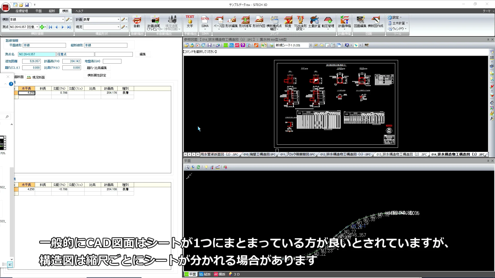Select the 転圧管理 compaction management tool
Image resolution: width=495 pixels, height=278 pixels.
point(328,23)
